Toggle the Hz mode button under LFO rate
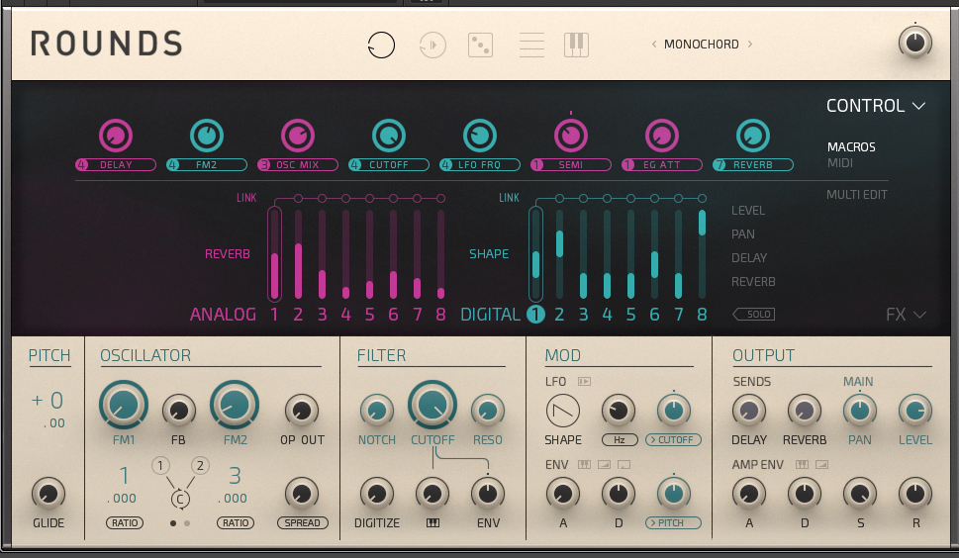This screenshot has height=558, width=959. tap(620, 440)
